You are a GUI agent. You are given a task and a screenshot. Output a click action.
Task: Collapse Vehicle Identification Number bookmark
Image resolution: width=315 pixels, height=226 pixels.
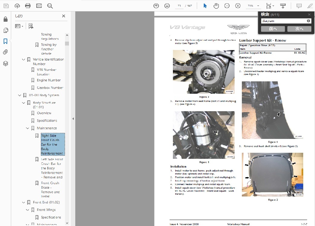23,59
